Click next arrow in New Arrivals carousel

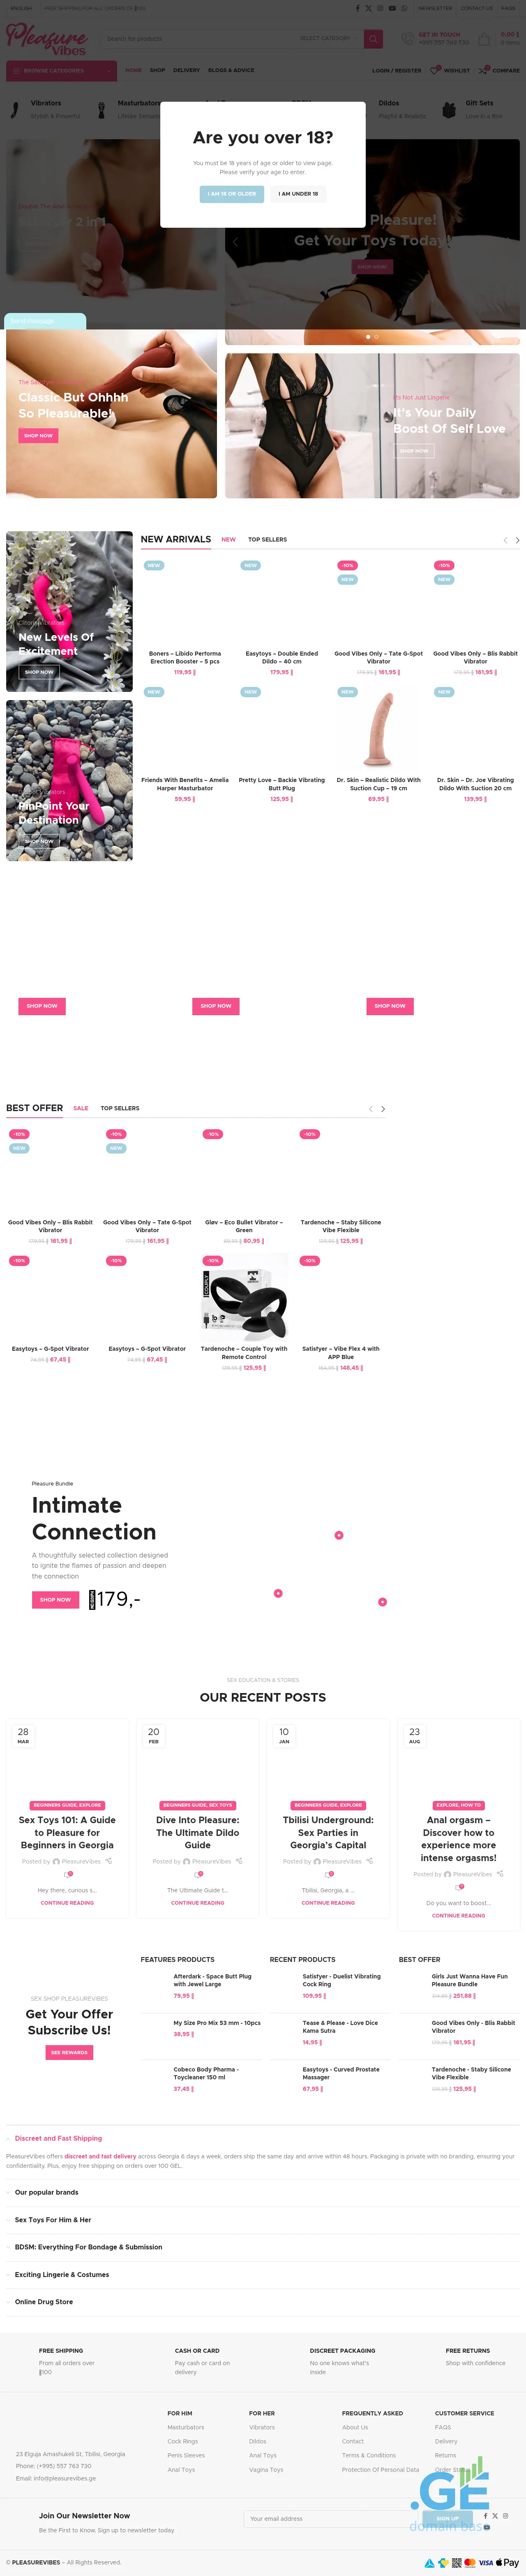click(517, 540)
